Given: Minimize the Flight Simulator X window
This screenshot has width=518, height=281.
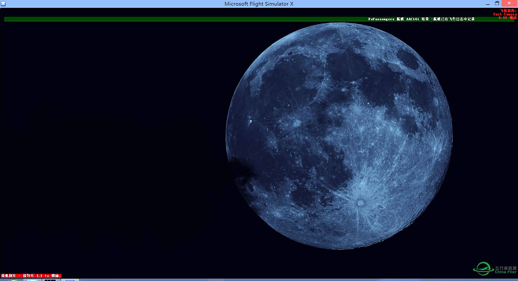Looking at the screenshot, I should coord(488,4).
